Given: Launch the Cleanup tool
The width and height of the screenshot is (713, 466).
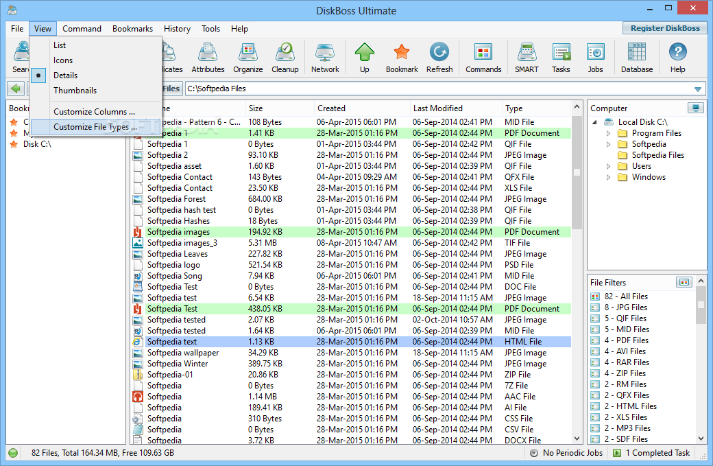Looking at the screenshot, I should coord(285,58).
